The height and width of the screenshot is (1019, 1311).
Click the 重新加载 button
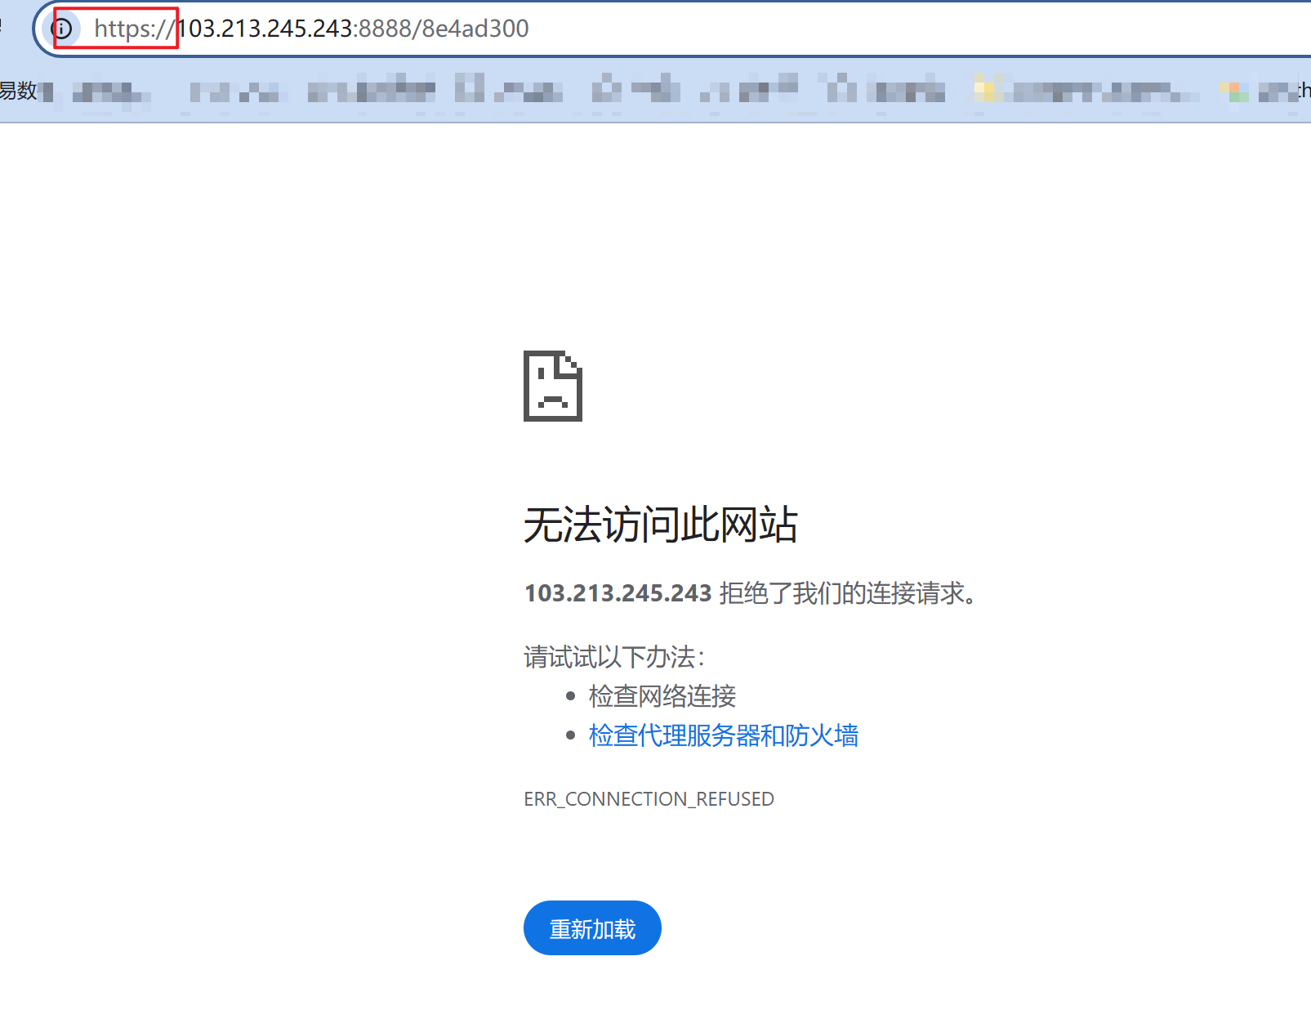[x=592, y=928]
